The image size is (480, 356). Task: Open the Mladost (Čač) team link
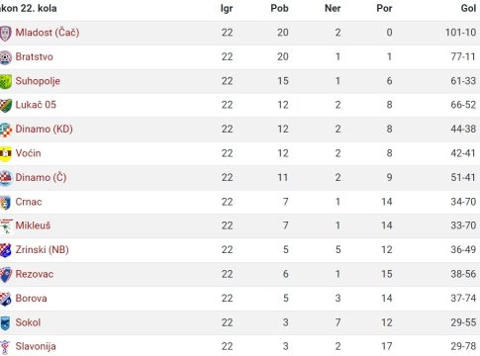[x=48, y=33]
